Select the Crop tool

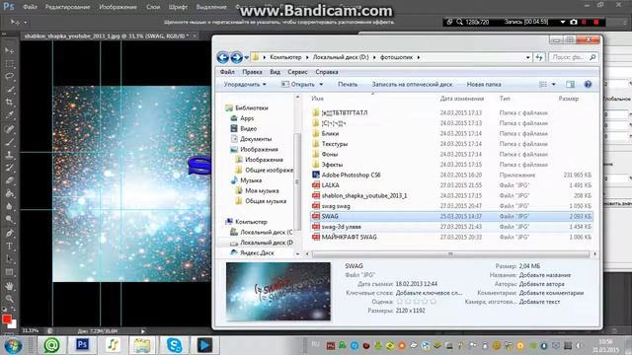pyautogui.click(x=9, y=103)
